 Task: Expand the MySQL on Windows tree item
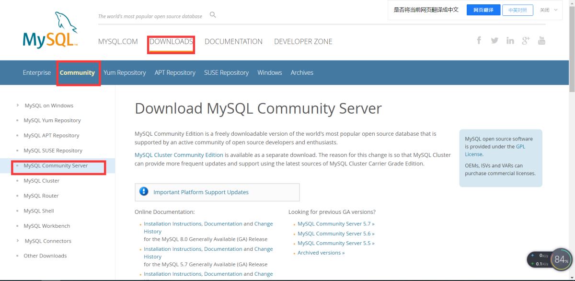coord(18,105)
